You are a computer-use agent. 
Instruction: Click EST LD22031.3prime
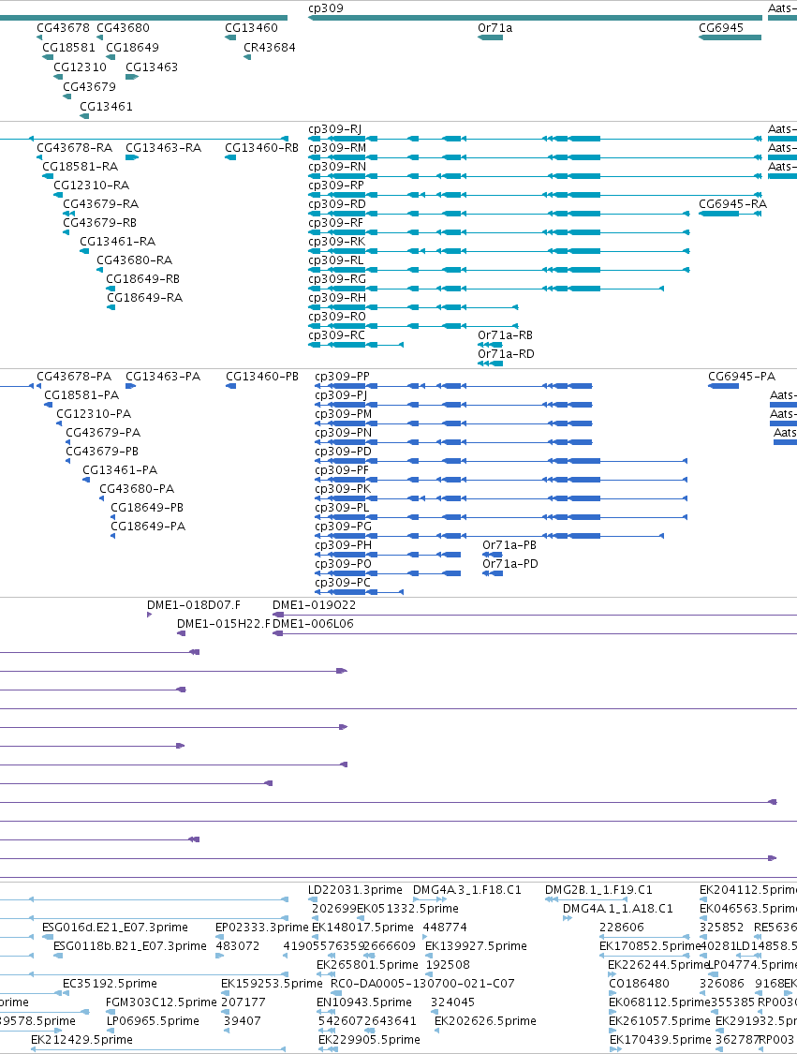coord(355,889)
